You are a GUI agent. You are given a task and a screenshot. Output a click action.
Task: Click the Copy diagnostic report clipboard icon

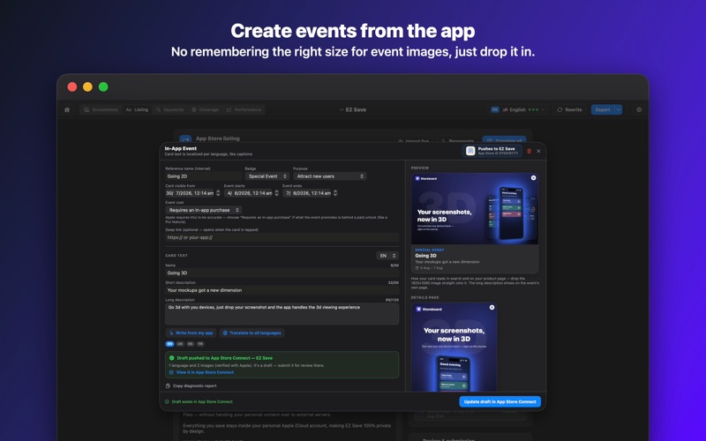[x=168, y=385]
